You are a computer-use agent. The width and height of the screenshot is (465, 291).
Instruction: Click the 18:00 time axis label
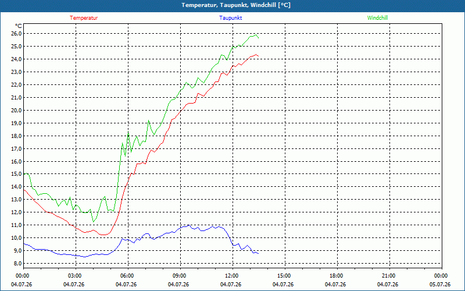tap(337, 276)
